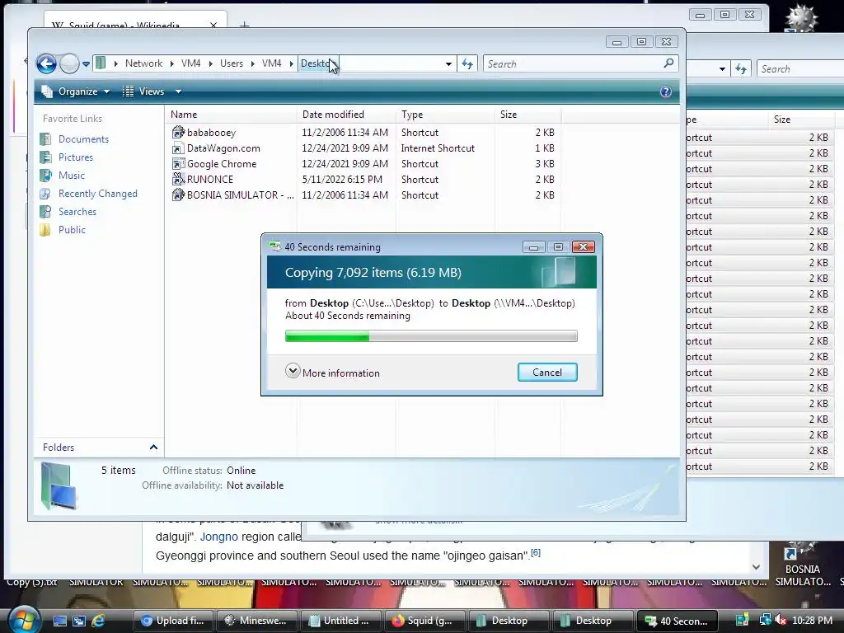Screen dimensions: 844x633
Task: Expand the arrow after Network breadcrumb
Action: pos(171,63)
